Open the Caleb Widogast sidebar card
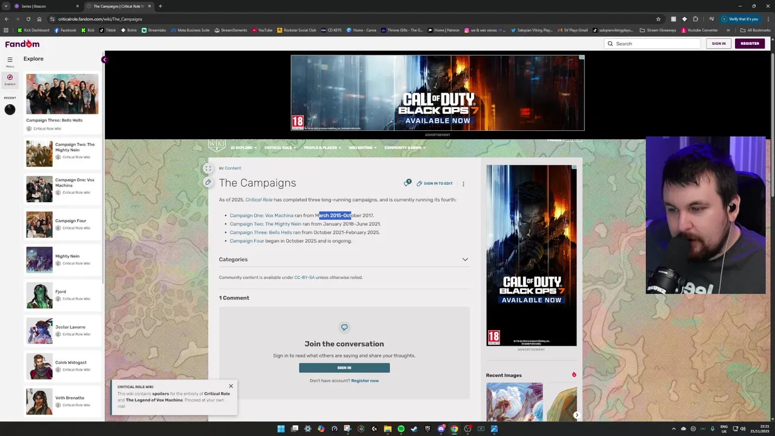Image resolution: width=775 pixels, height=436 pixels. click(x=62, y=366)
